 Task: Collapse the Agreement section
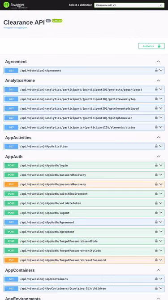[158, 62]
